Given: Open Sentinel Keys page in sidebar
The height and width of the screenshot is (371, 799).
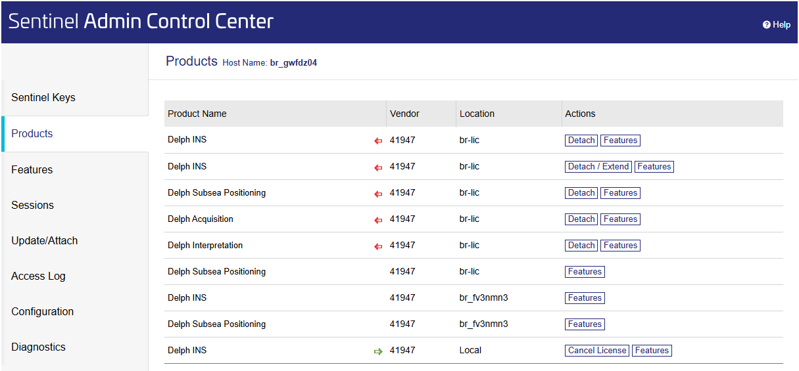Looking at the screenshot, I should click(43, 97).
